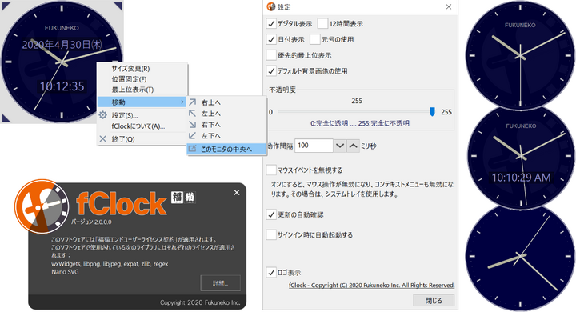The width and height of the screenshot is (576, 312).
Task: Click the lower-right arrow icon in the submenu
Action: point(193,125)
